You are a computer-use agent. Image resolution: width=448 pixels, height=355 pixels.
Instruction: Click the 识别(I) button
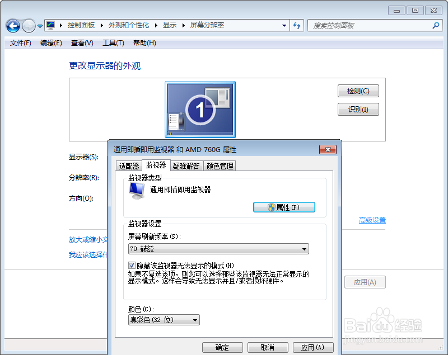coord(358,109)
